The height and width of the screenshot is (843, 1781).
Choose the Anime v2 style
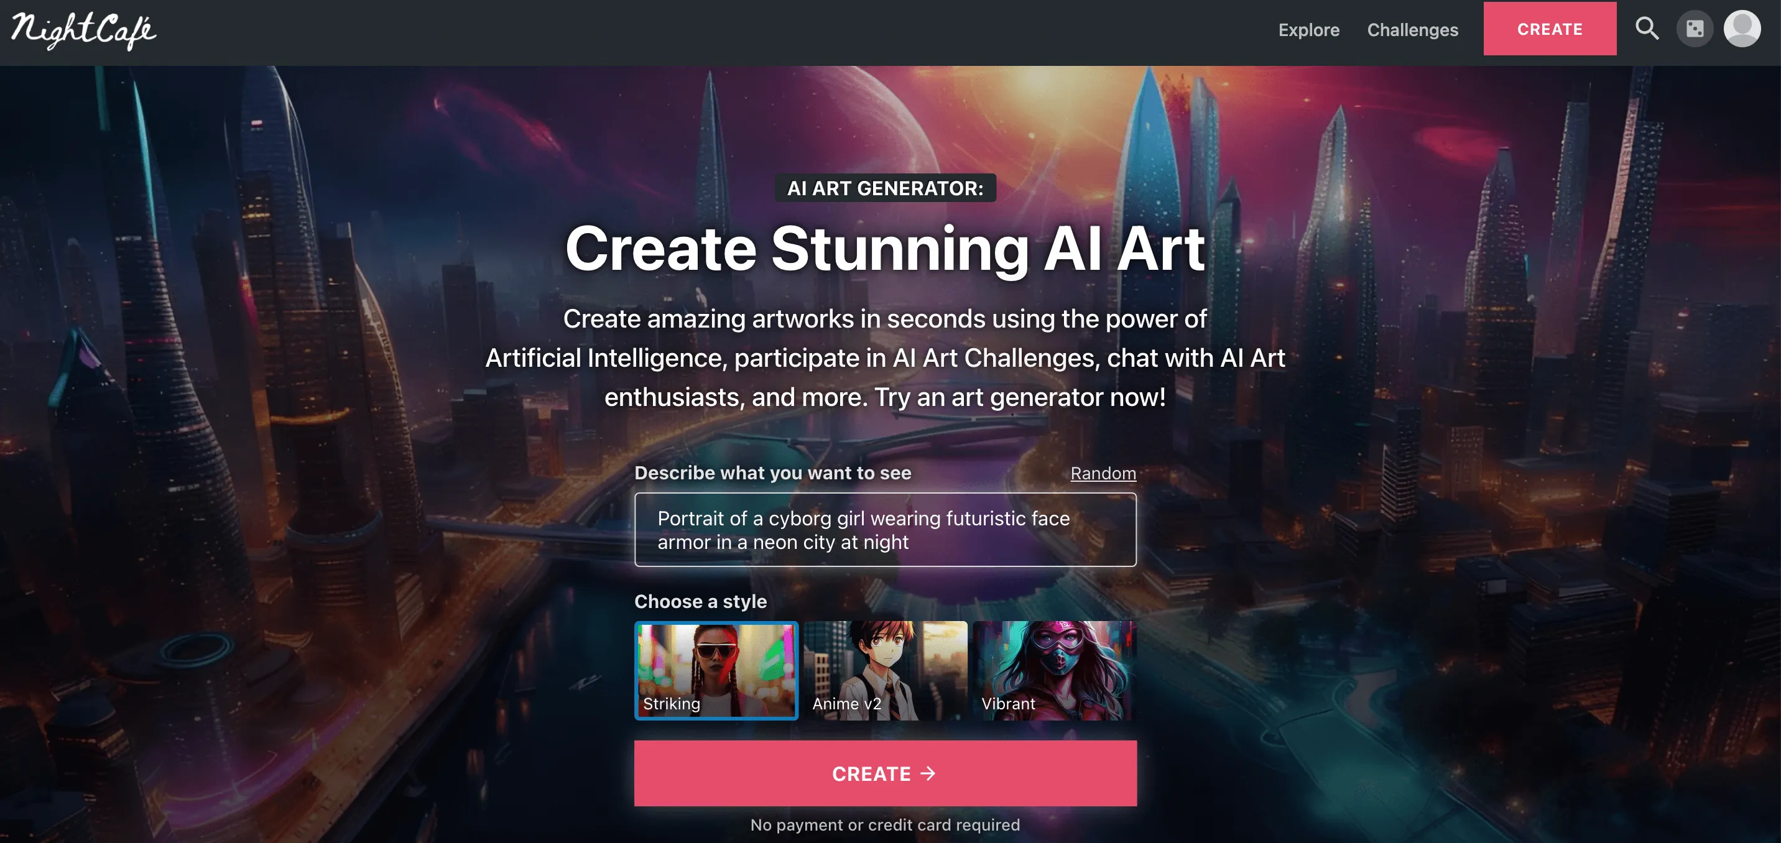pyautogui.click(x=885, y=670)
